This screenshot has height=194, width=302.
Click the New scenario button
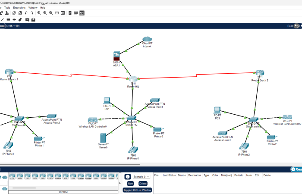pos(130,183)
